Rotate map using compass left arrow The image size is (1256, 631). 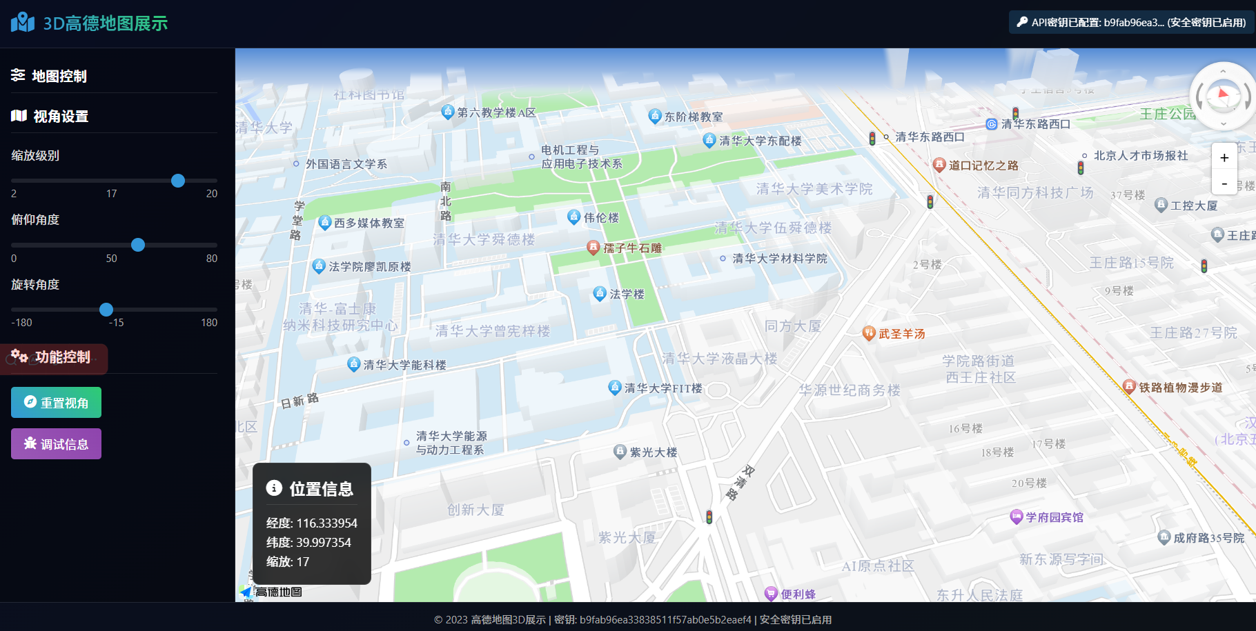point(1200,97)
